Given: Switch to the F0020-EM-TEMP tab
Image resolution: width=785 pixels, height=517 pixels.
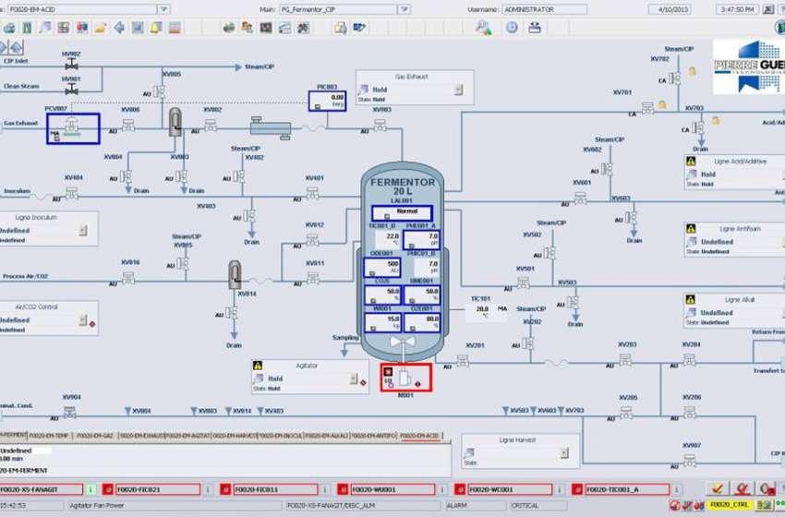Looking at the screenshot, I should 49,435.
